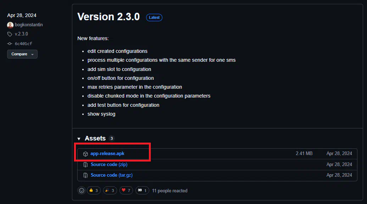Open bogkonstantin's profile
Screen dimensions: 367x204
(x=29, y=25)
